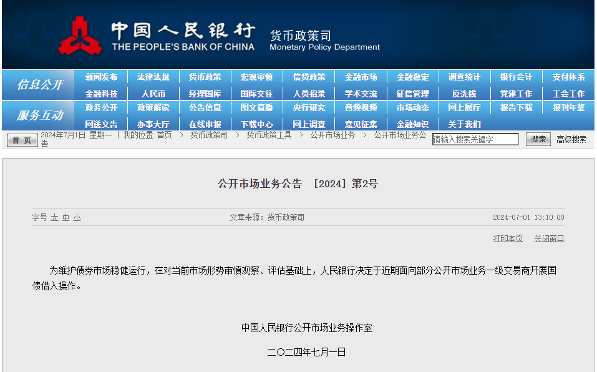Open 网送文告 menu item
This screenshot has height=372, width=597.
(101, 124)
